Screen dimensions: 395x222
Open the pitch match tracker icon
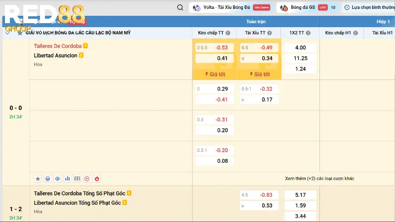[77, 179]
